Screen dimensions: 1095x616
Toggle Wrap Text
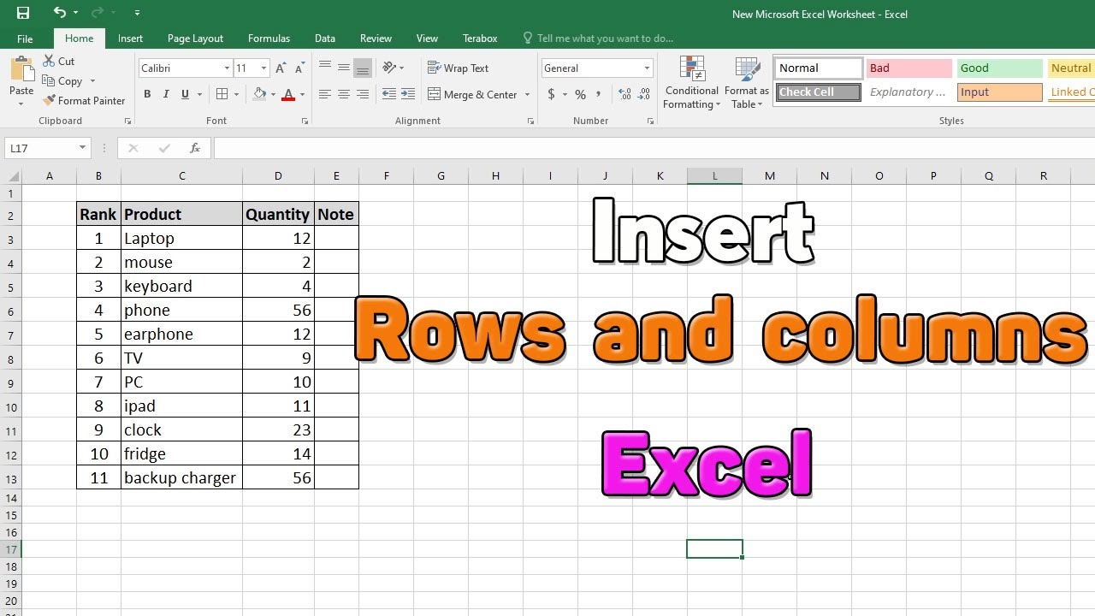[x=458, y=68]
